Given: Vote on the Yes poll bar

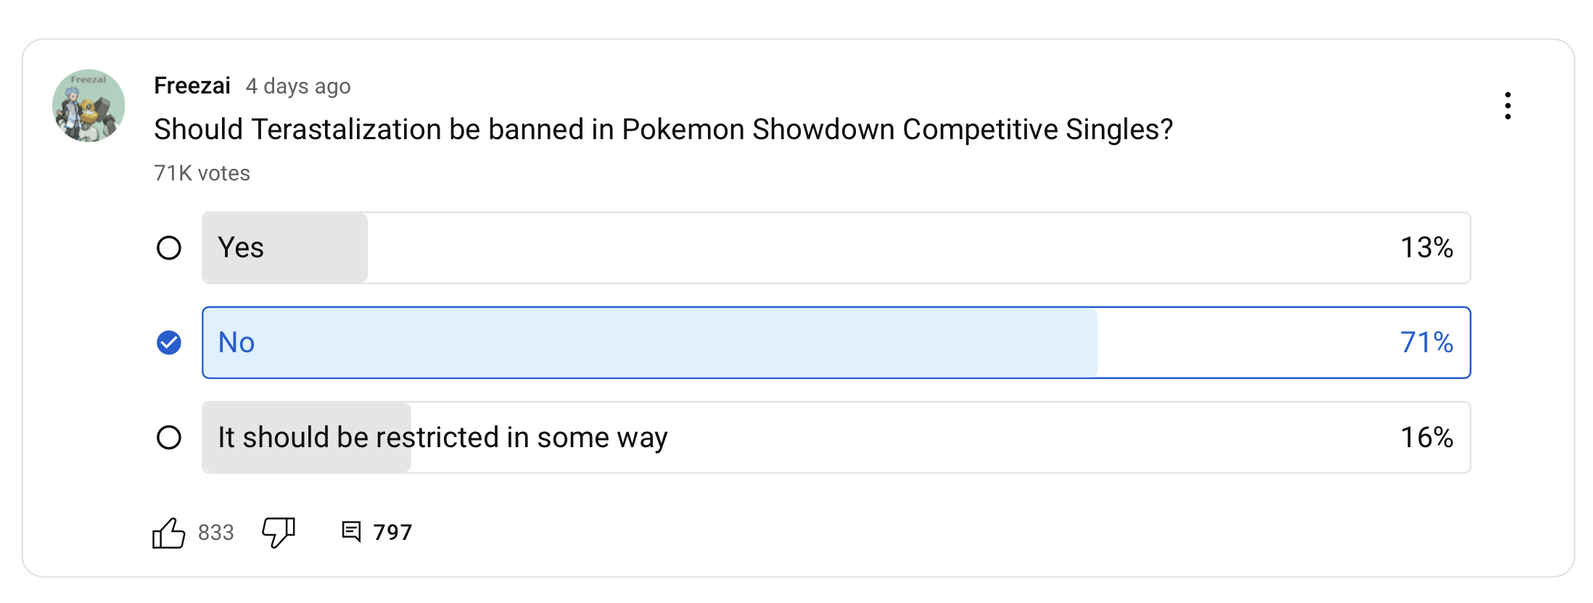Looking at the screenshot, I should tap(836, 248).
